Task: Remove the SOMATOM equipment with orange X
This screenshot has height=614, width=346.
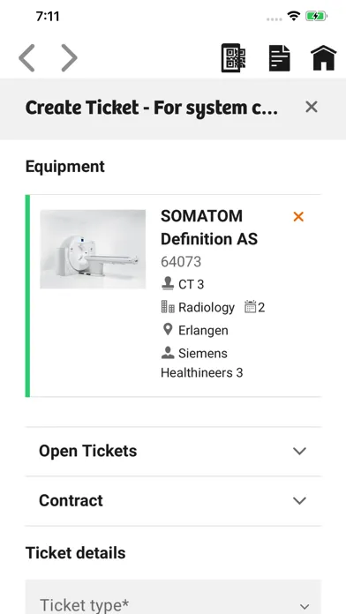Action: [x=298, y=216]
